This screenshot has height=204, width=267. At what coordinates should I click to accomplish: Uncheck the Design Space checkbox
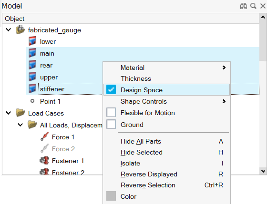tap(111, 89)
